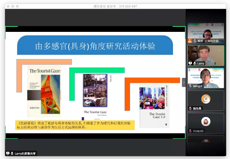Click VivianDi's muted microphone icon
The width and height of the screenshot is (230, 159).
tap(190, 131)
